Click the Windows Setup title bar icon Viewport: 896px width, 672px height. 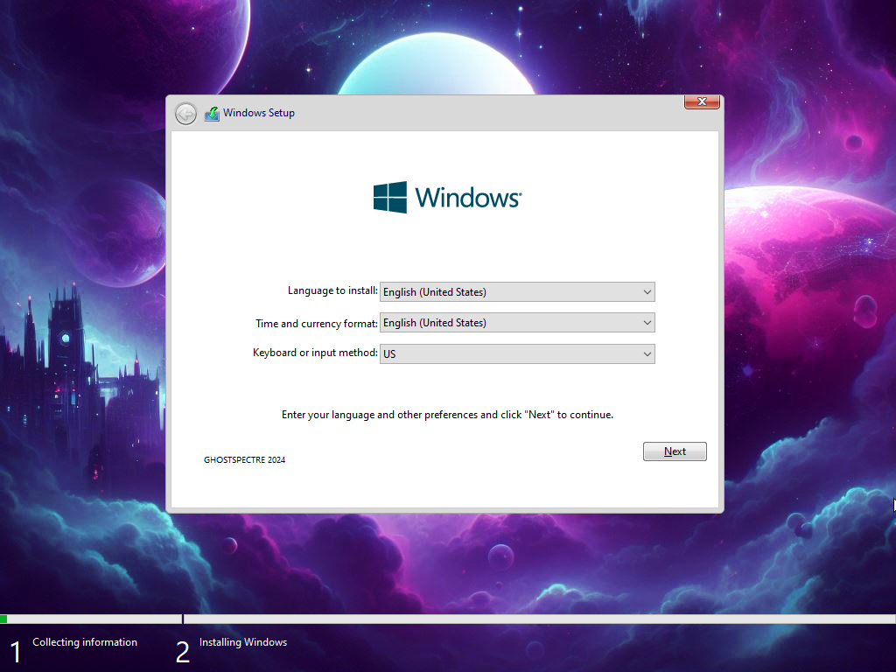point(212,114)
